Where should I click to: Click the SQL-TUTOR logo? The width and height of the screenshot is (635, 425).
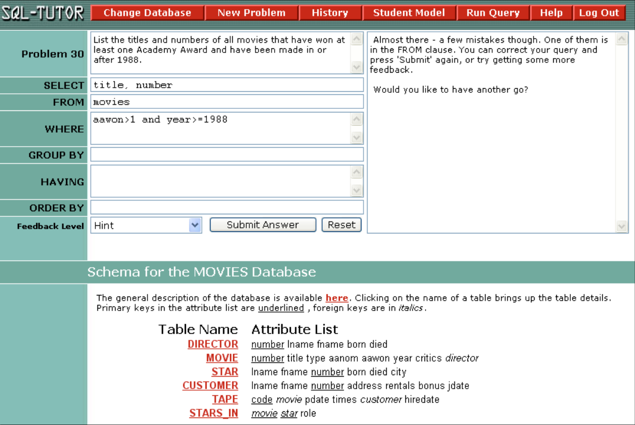pos(43,13)
